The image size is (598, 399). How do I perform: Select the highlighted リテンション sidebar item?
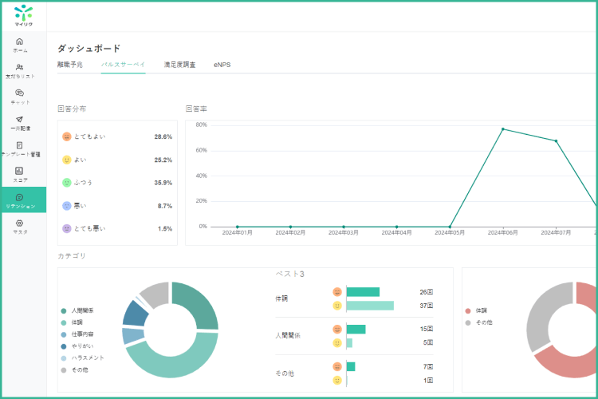[x=24, y=199]
